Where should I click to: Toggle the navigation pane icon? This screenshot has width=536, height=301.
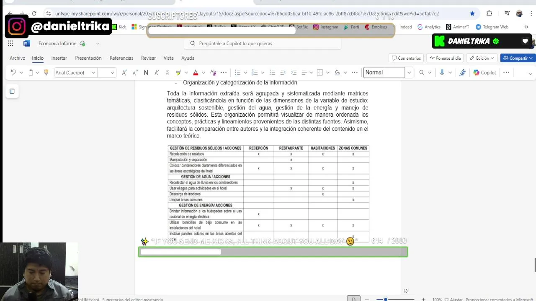pyautogui.click(x=12, y=91)
